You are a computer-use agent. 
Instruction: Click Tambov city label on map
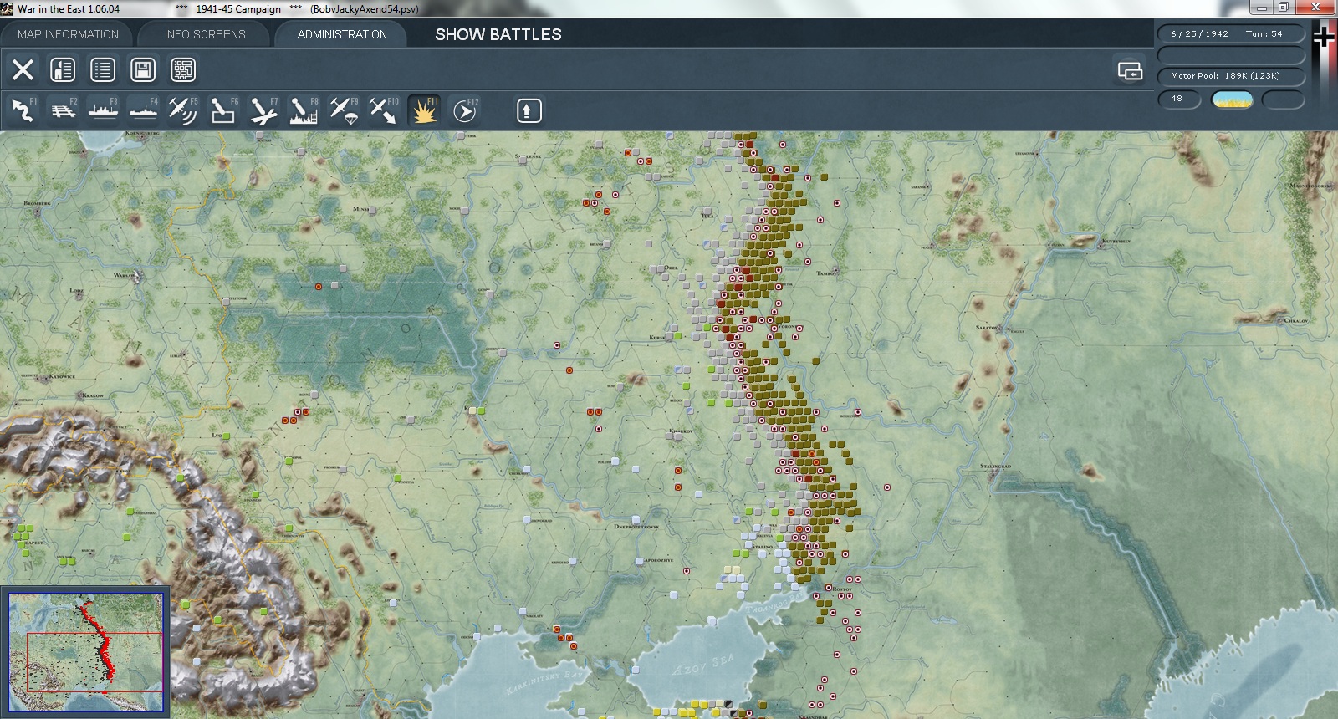[x=827, y=273]
